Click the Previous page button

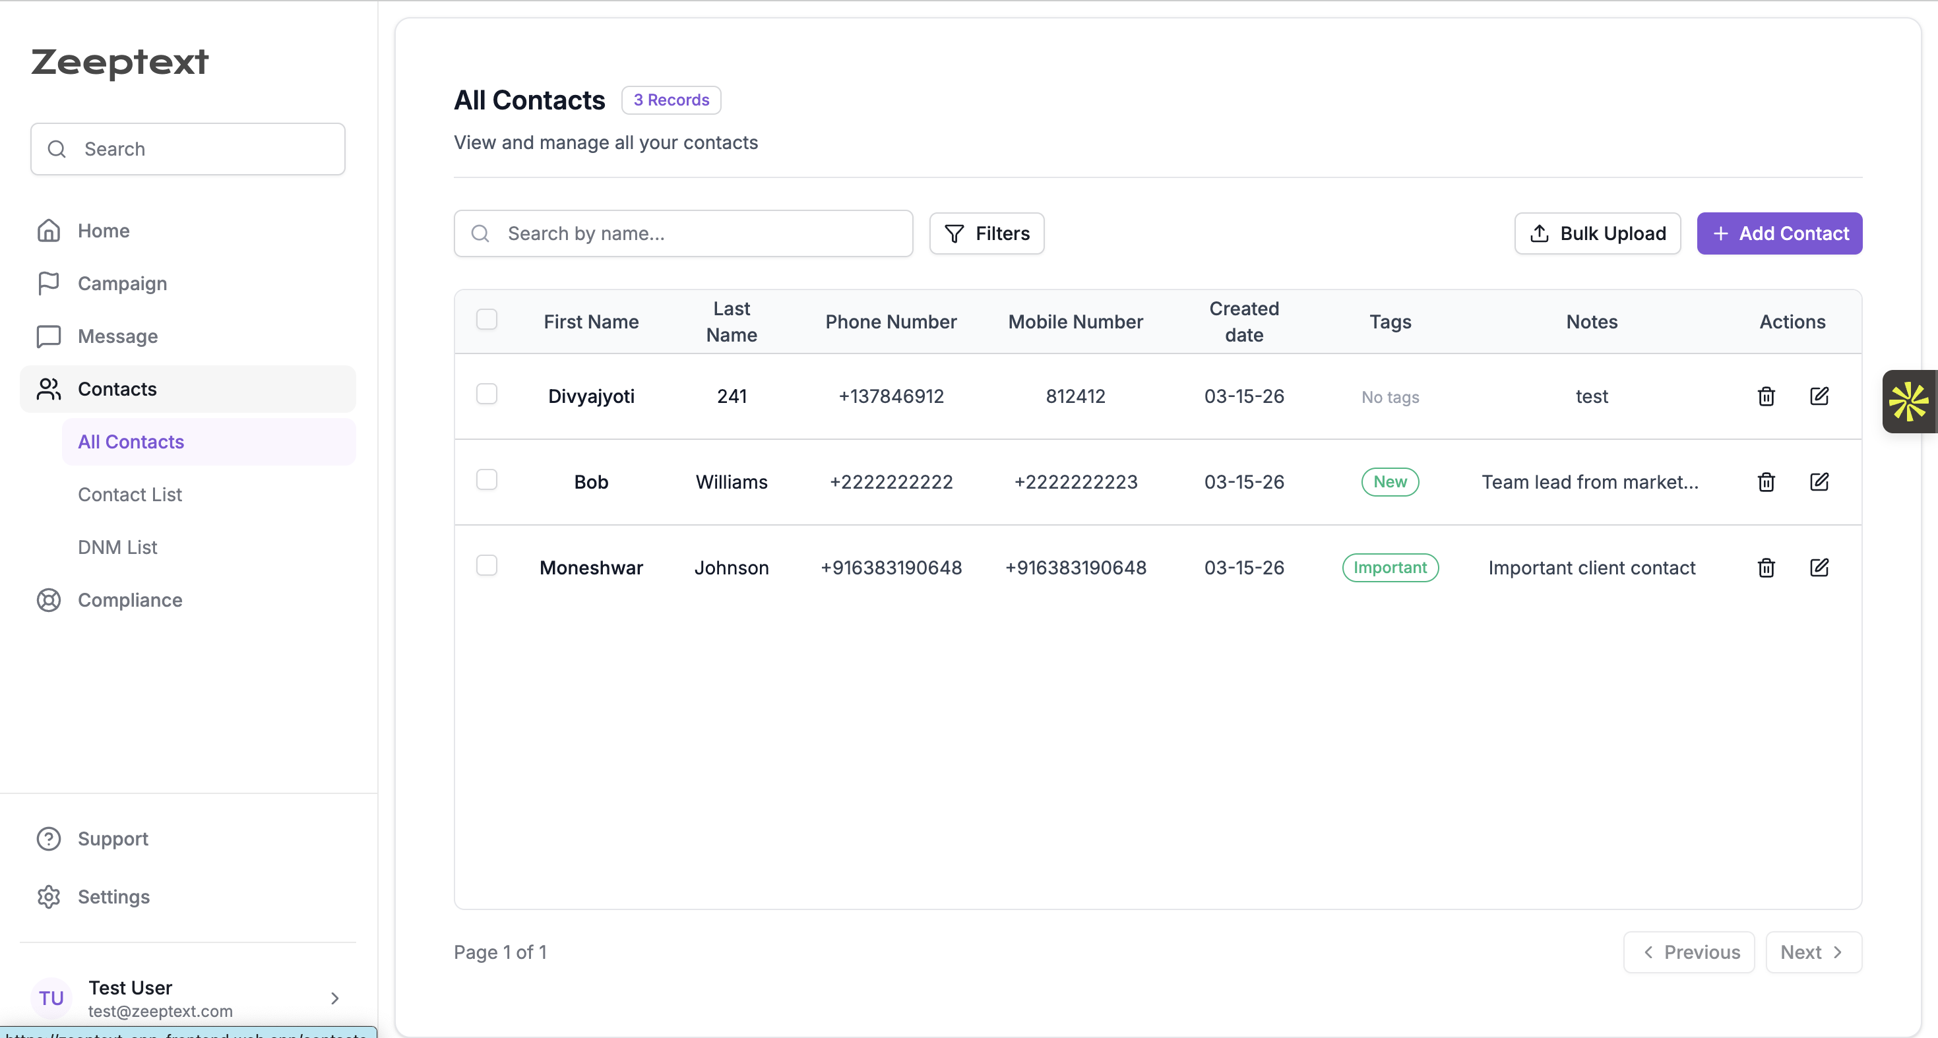[1689, 952]
